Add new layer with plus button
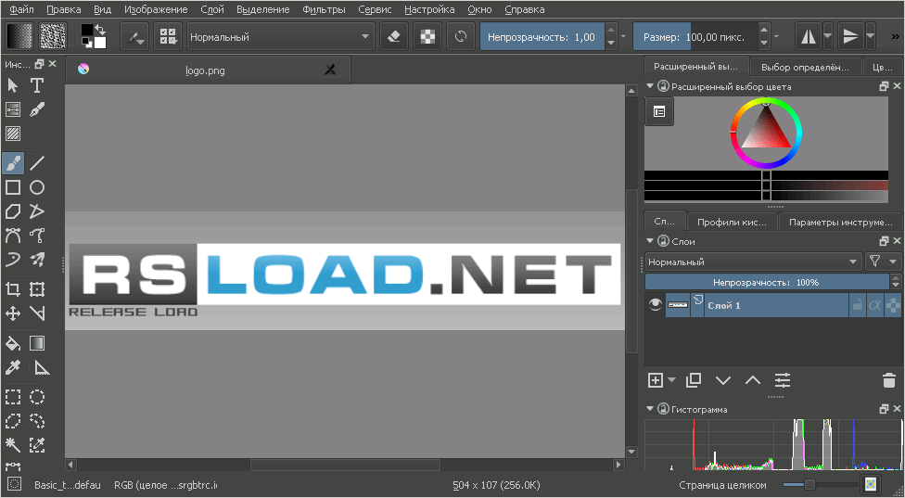905x498 pixels. pos(656,380)
